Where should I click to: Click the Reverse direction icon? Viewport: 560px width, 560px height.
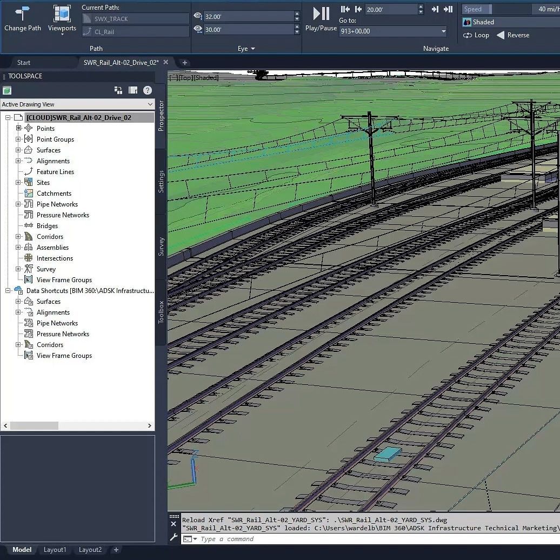[501, 35]
